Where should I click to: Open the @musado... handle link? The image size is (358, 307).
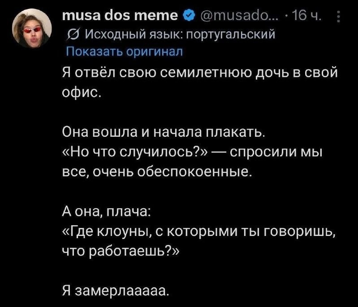click(239, 16)
